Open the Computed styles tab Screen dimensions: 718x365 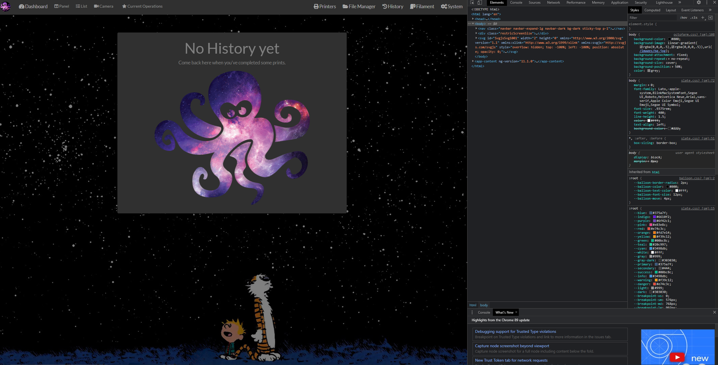[652, 10]
